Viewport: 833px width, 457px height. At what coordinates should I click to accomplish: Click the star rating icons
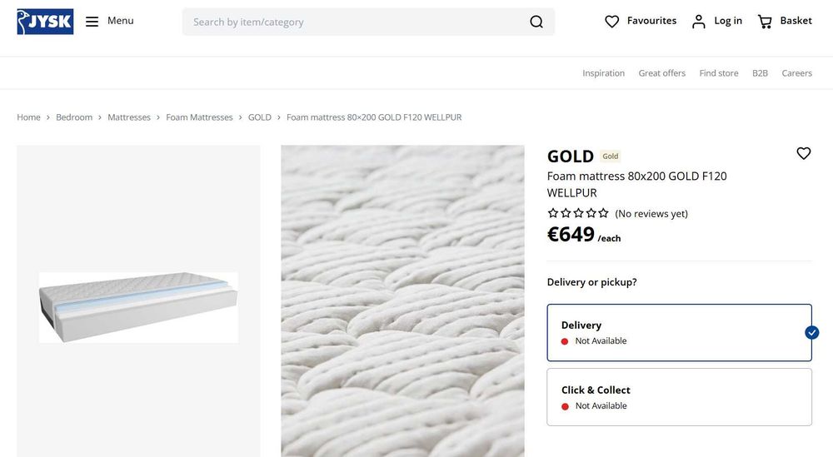point(578,213)
